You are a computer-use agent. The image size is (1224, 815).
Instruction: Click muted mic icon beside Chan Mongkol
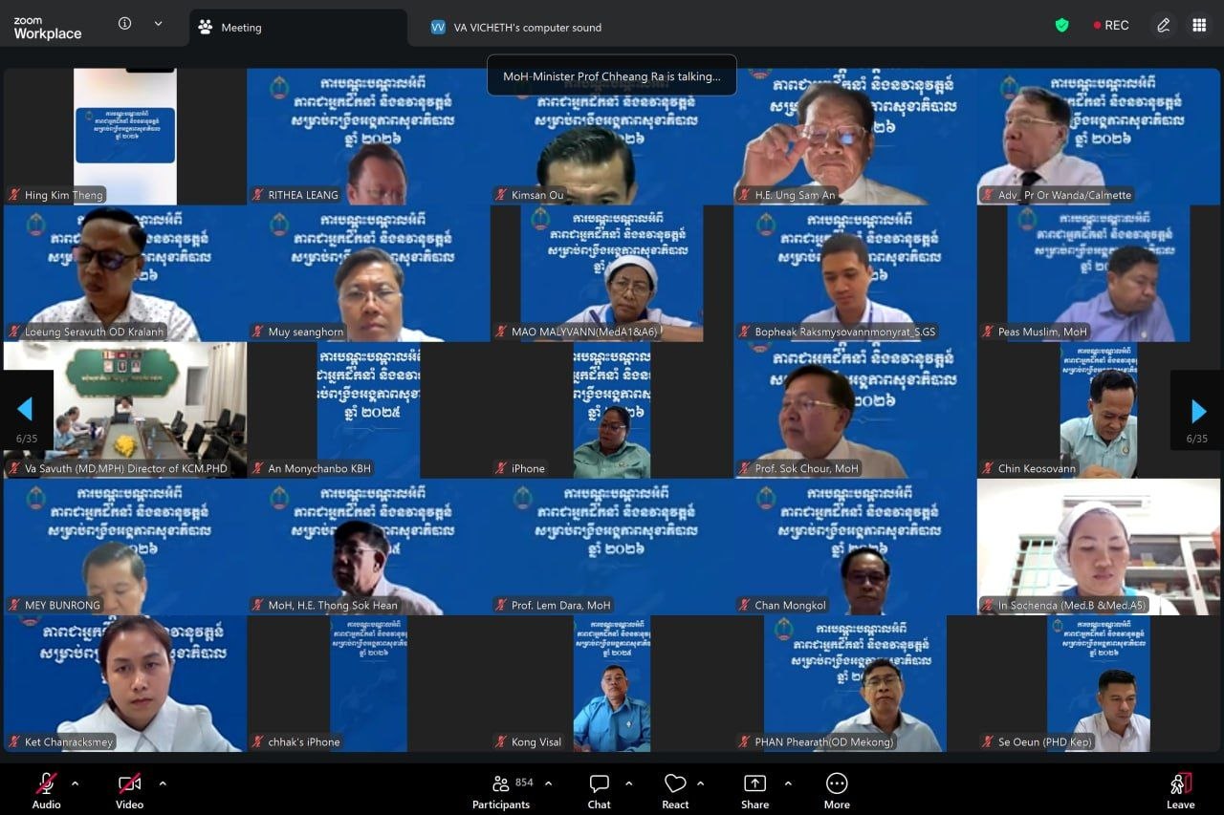[745, 605]
